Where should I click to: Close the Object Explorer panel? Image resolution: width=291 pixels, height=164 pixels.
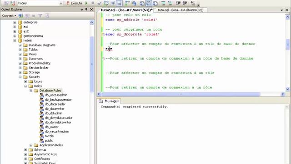91,9
